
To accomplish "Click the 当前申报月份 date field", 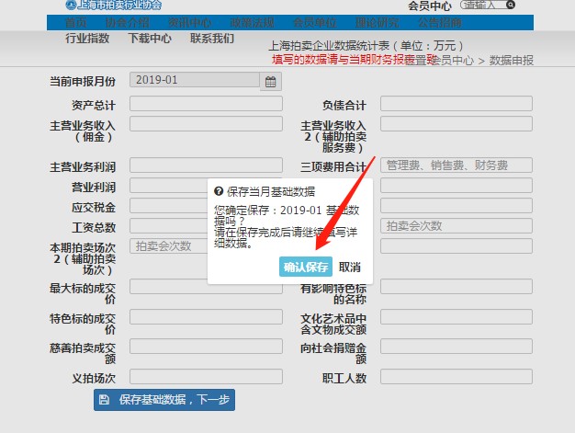I will point(196,80).
